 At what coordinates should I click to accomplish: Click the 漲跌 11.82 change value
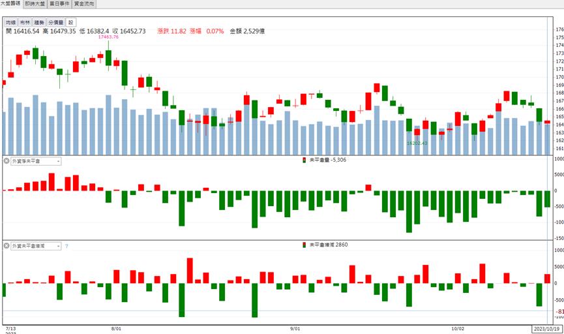(171, 31)
